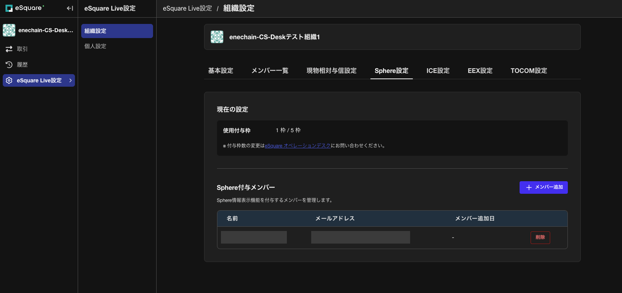
Task: Click the eSquare Live設定 gear icon
Action: coord(9,80)
